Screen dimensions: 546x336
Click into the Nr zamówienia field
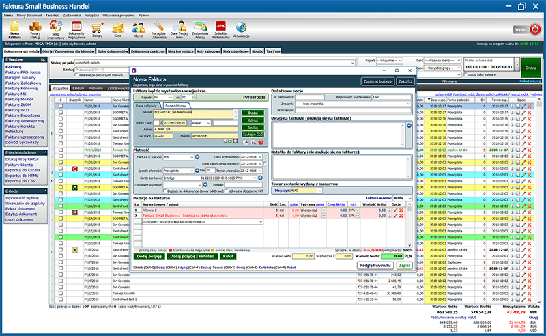click(x=310, y=97)
